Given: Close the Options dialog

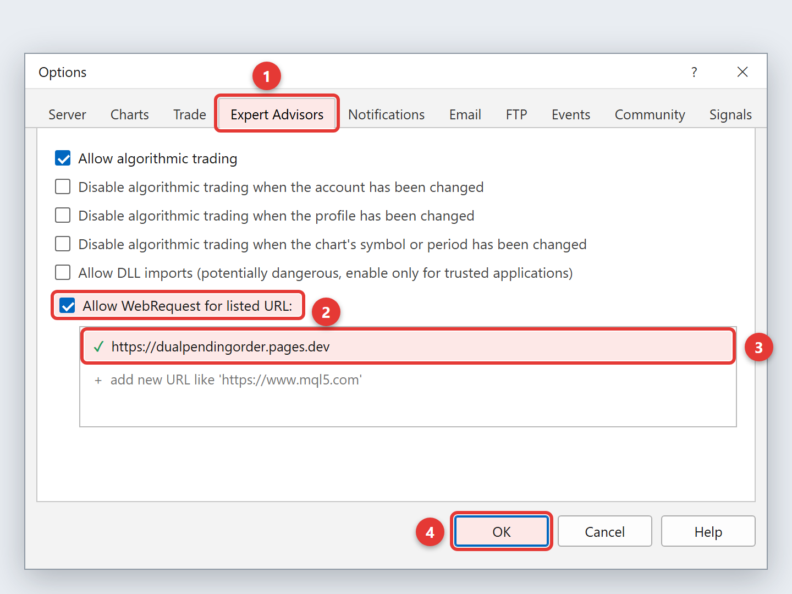Looking at the screenshot, I should (x=743, y=72).
